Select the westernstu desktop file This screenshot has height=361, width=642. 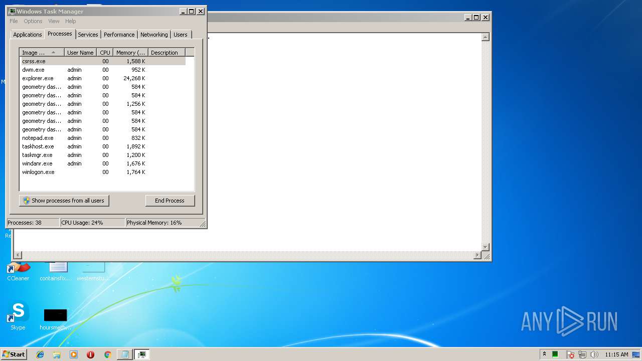pos(93,271)
